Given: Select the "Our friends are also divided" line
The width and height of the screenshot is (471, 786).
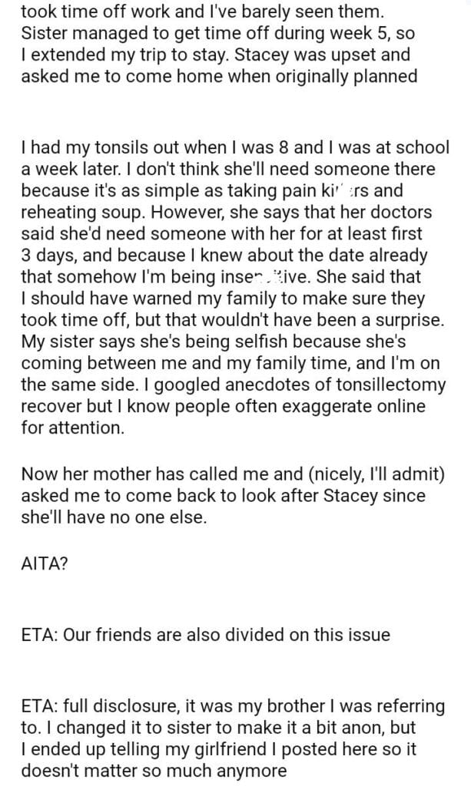Looking at the screenshot, I should (206, 634).
